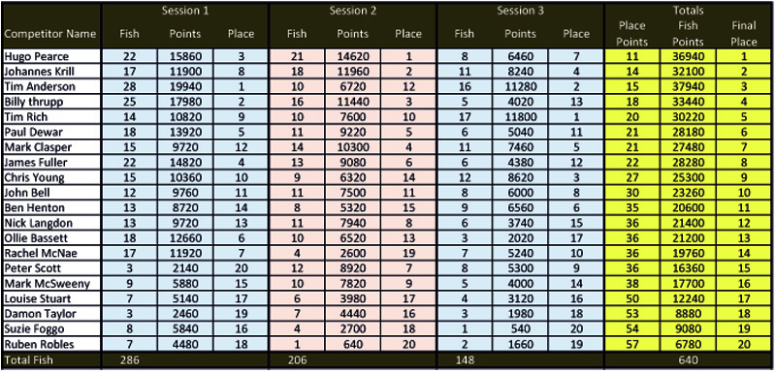
Task: Click Ruben Robles place points 57
Action: tap(632, 344)
